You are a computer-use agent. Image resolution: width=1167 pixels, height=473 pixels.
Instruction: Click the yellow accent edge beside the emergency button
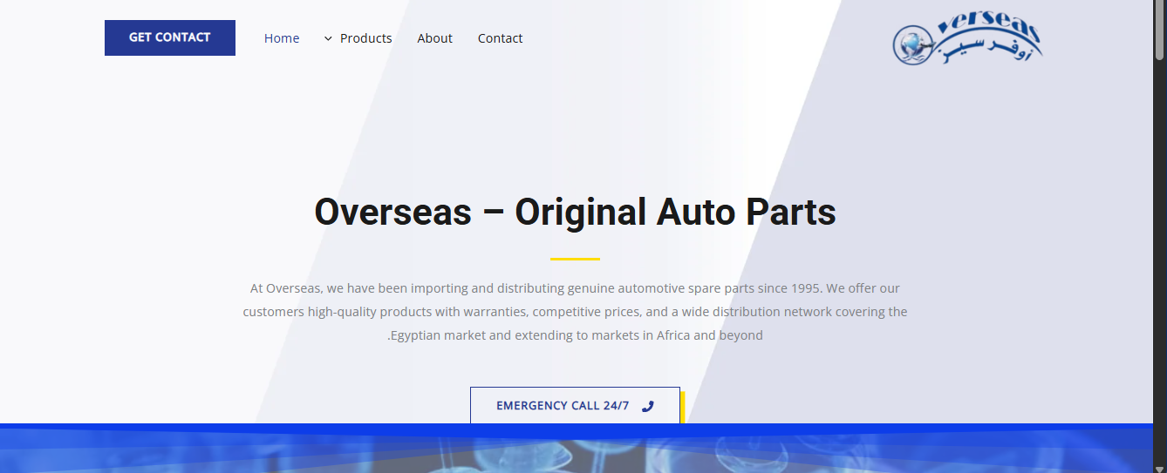(682, 406)
